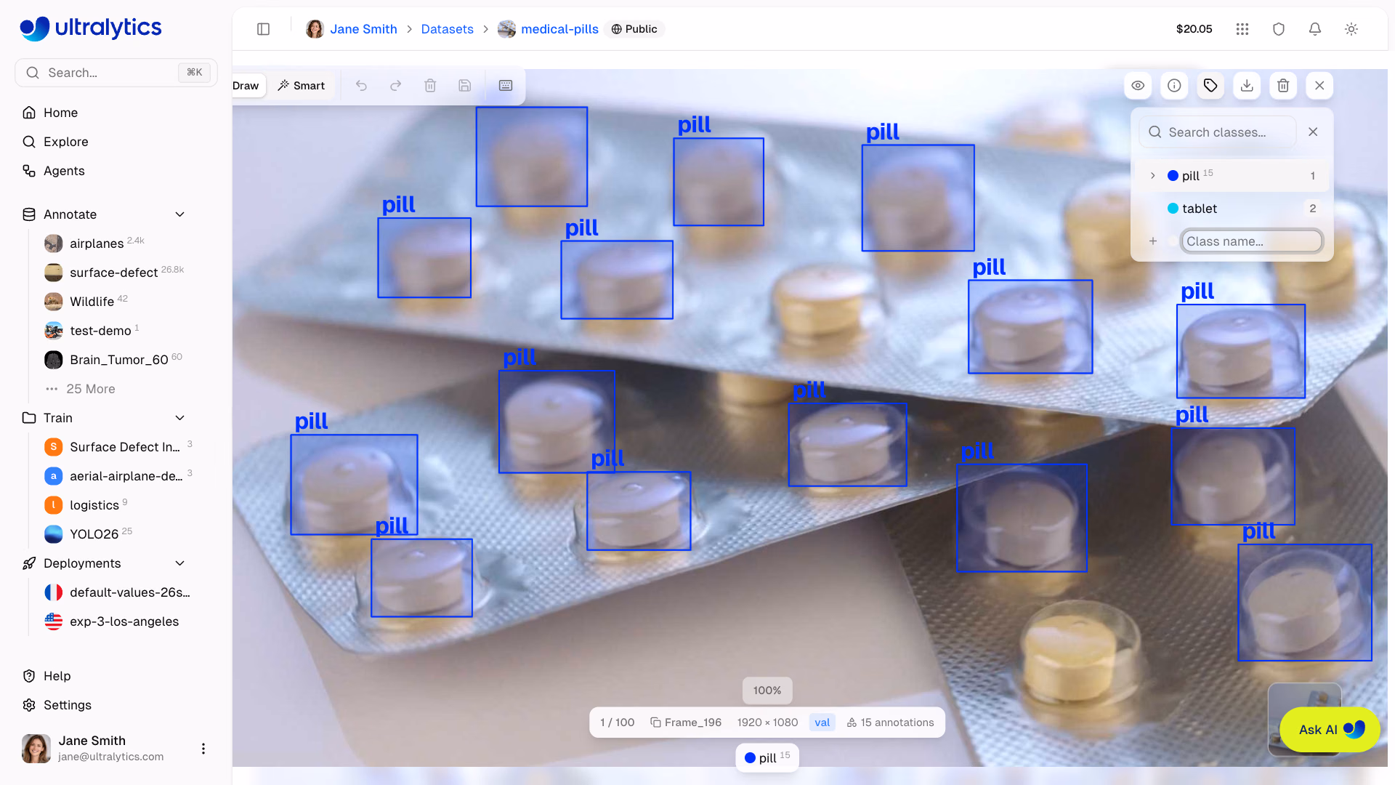Click the Search classes field
Screen dimensions: 1395x785
(x=1218, y=132)
